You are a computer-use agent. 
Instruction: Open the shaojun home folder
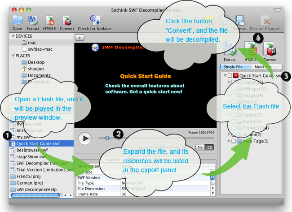click(x=41, y=69)
